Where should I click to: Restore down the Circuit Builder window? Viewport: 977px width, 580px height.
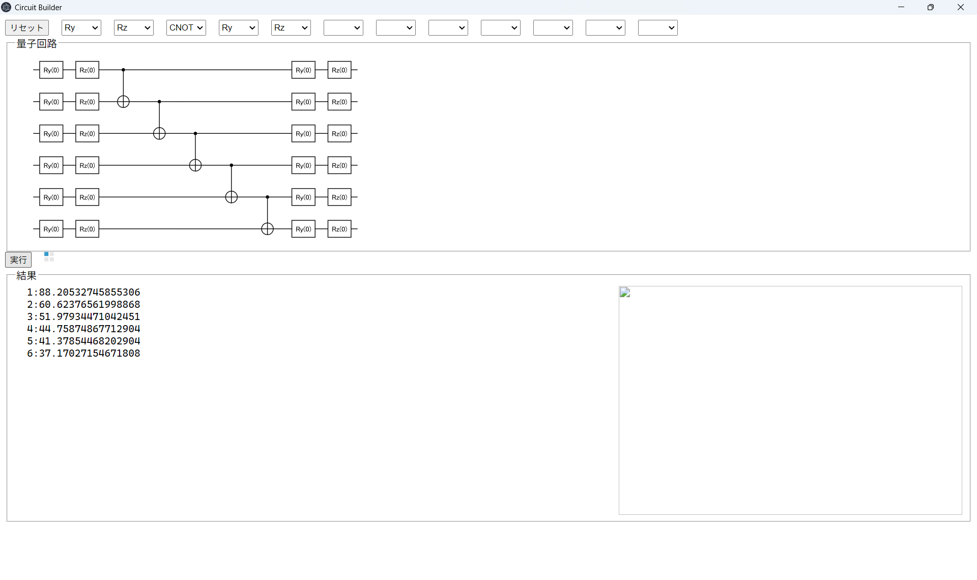(931, 7)
